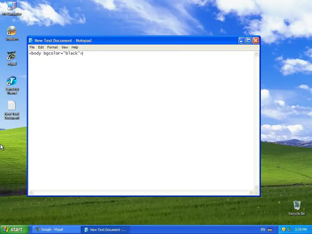Close the Notepad window

pos(256,41)
